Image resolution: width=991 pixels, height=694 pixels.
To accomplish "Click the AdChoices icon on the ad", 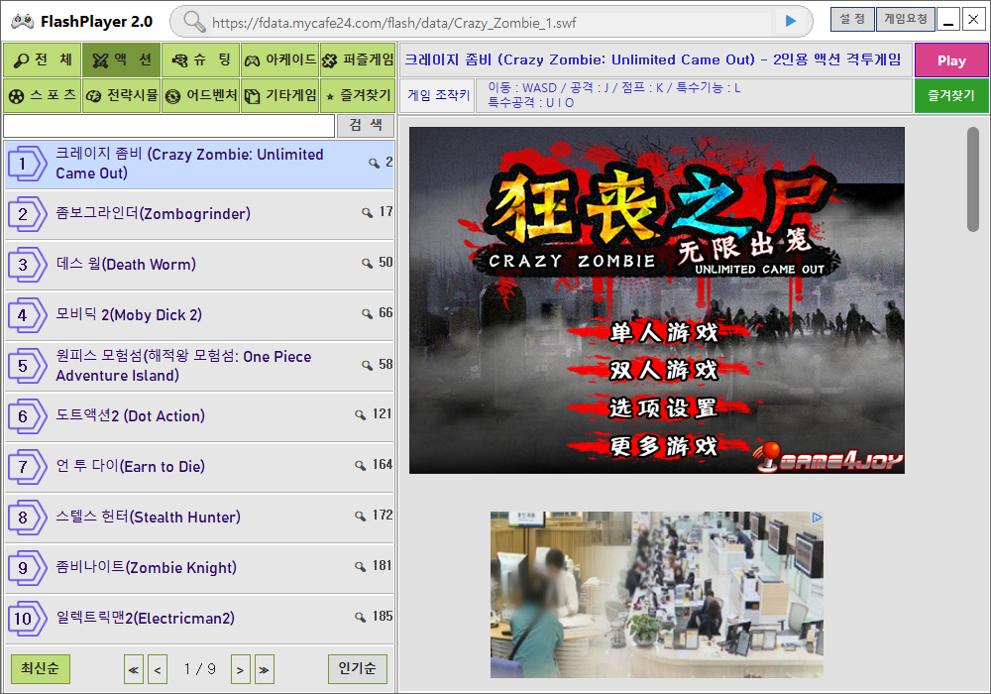I will coord(817,518).
